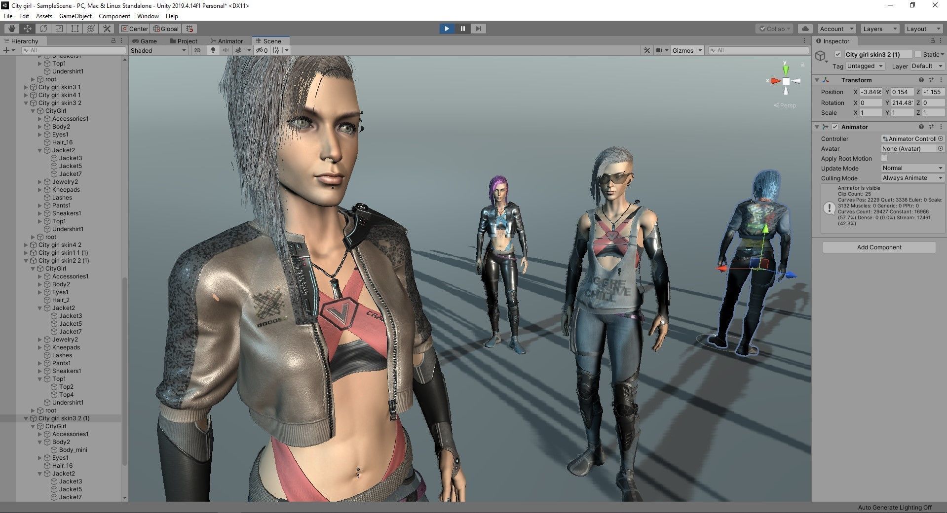
Task: Toggle 2D mode in the Scene view
Action: [x=197, y=50]
